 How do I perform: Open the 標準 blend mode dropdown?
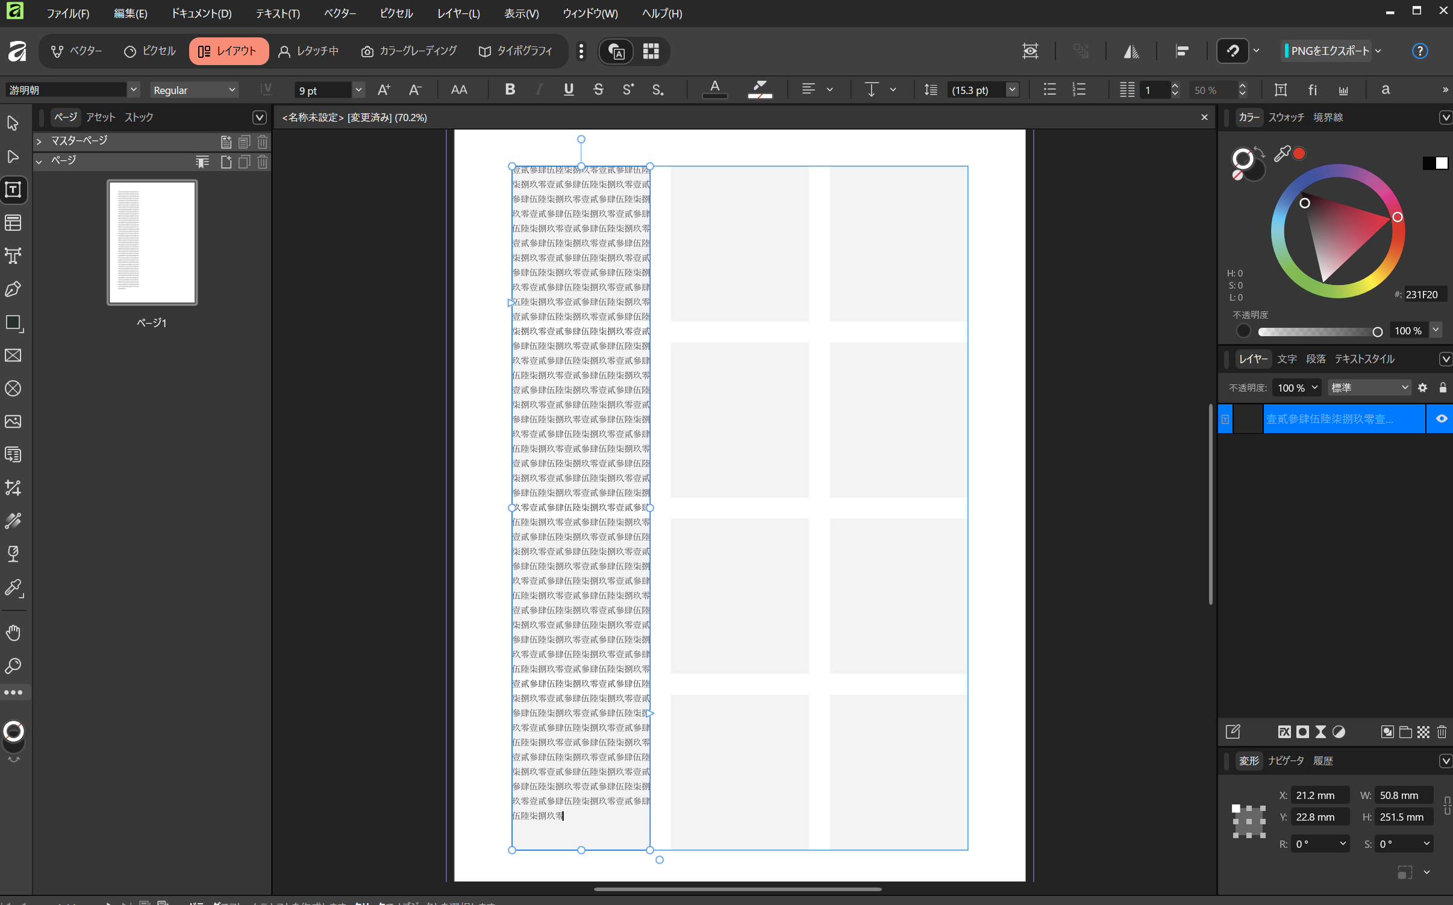[x=1369, y=387]
